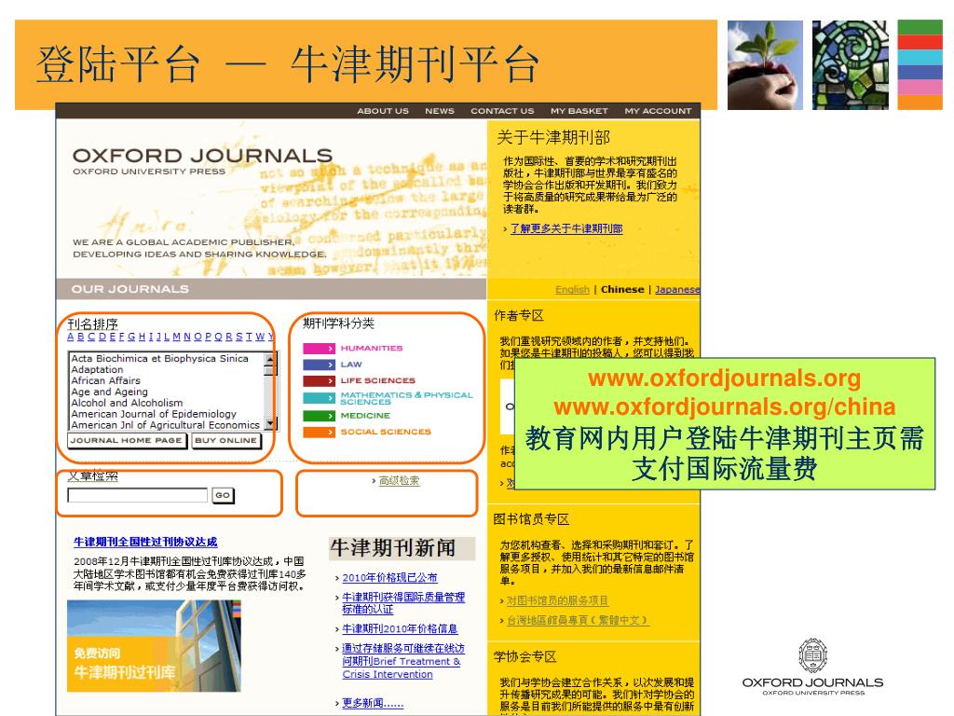Open the 2010年价格现已公布 news link
Image resolution: width=954 pixels, height=716 pixels.
click(389, 578)
